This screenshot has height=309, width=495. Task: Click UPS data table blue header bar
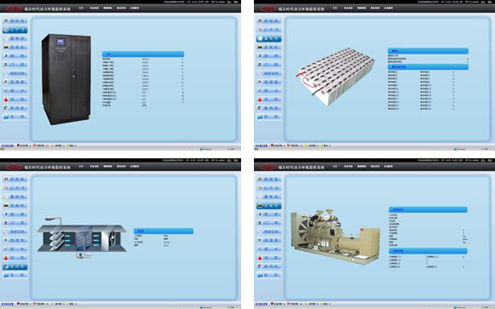(x=143, y=54)
